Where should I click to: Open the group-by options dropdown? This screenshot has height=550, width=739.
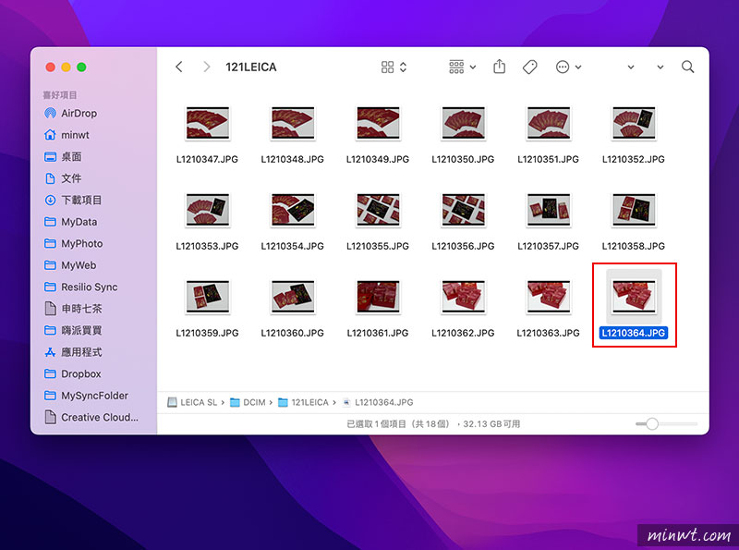coord(463,67)
